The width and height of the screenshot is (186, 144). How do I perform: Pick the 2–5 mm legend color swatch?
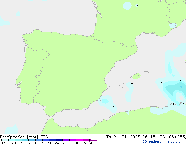(x=25, y=140)
